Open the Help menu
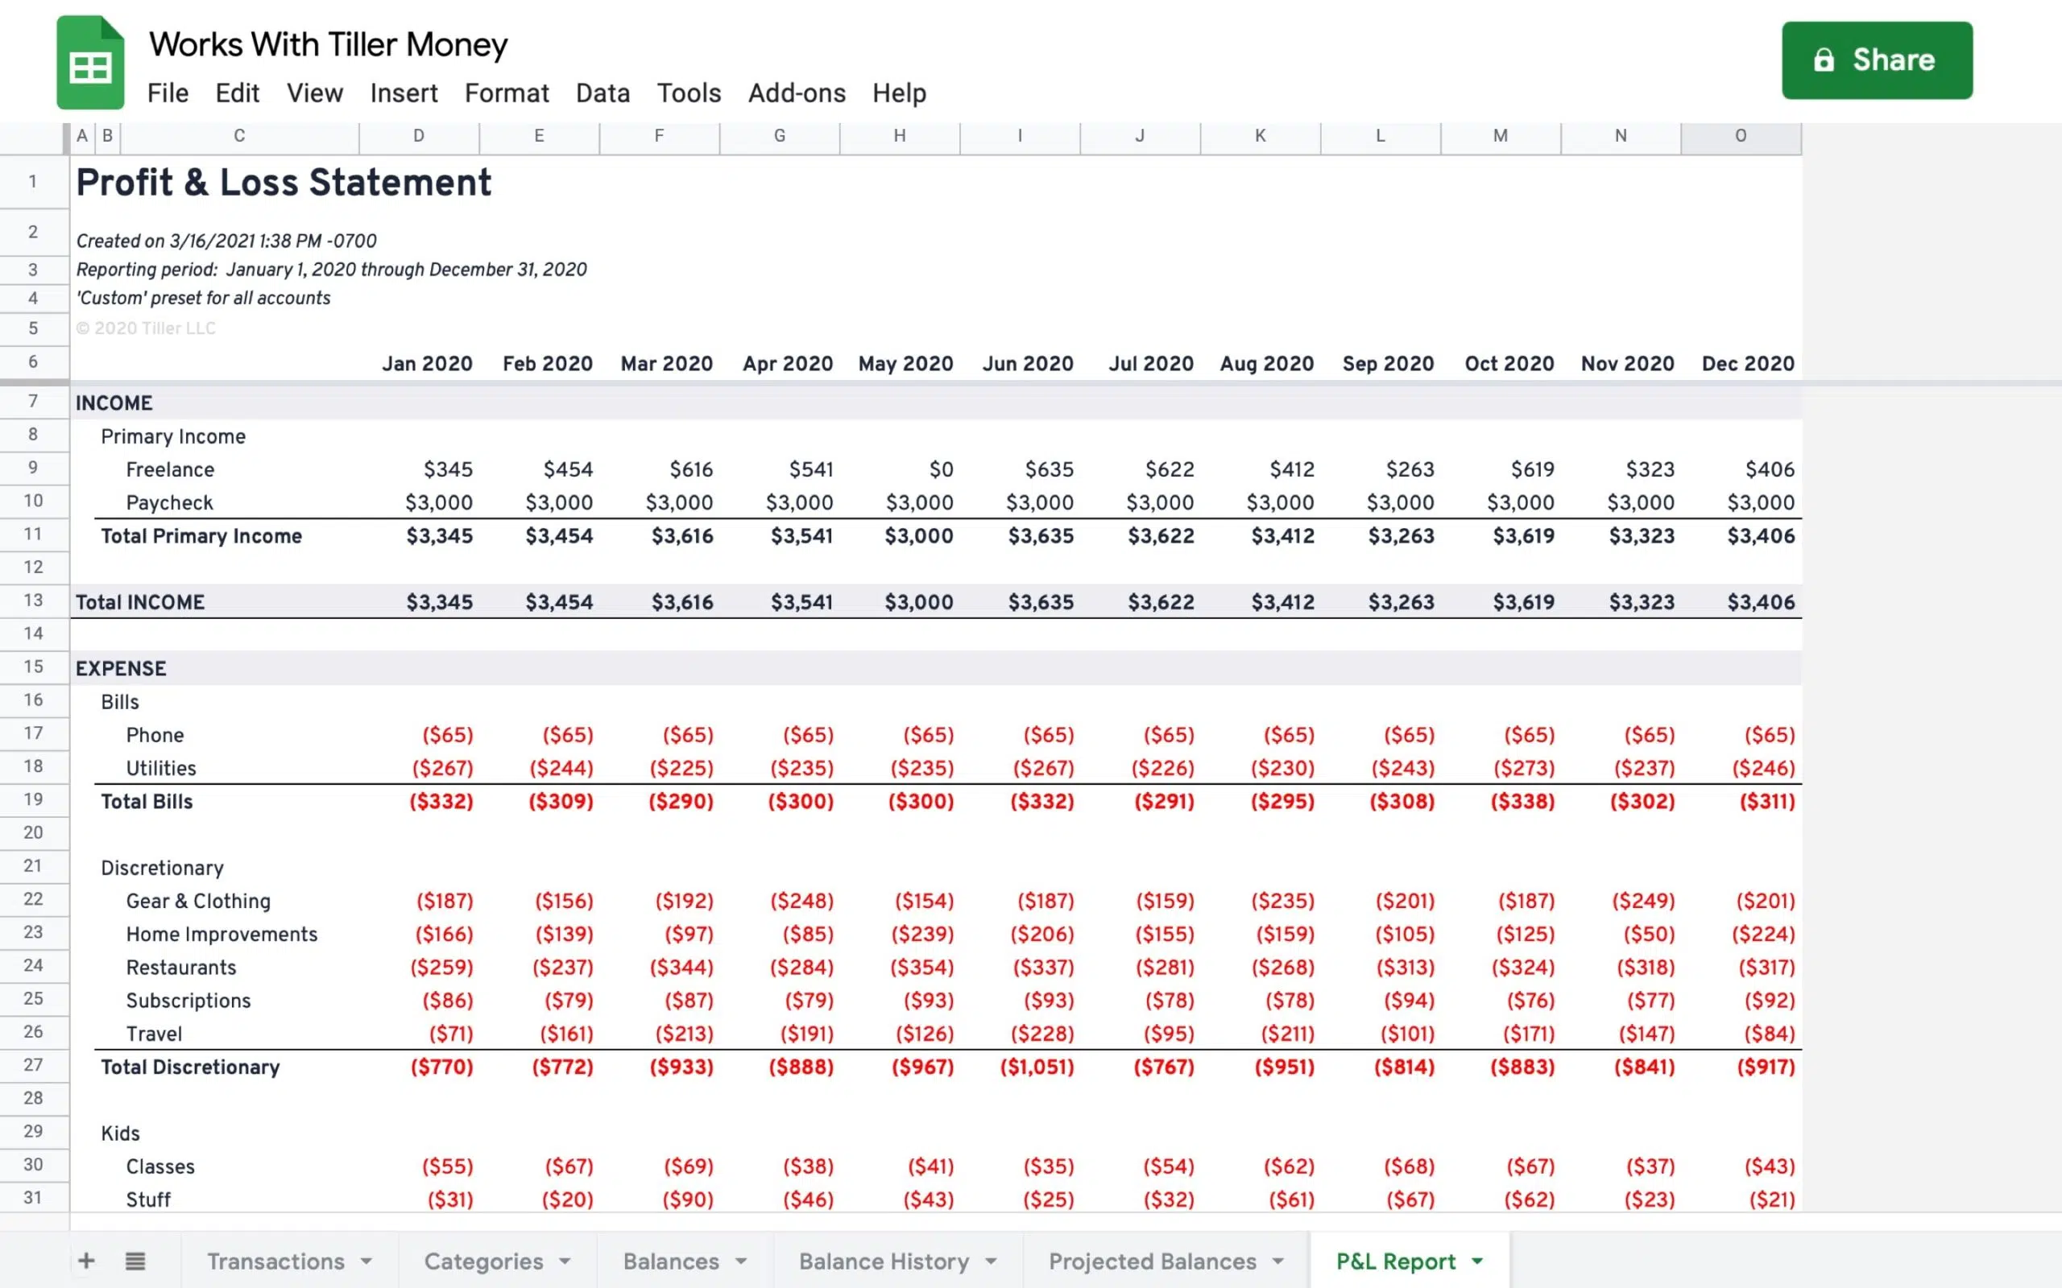Image resolution: width=2062 pixels, height=1288 pixels. pos(899,93)
